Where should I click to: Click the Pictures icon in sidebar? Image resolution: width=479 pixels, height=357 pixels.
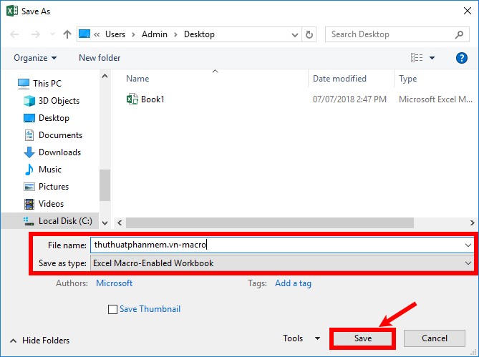29,187
